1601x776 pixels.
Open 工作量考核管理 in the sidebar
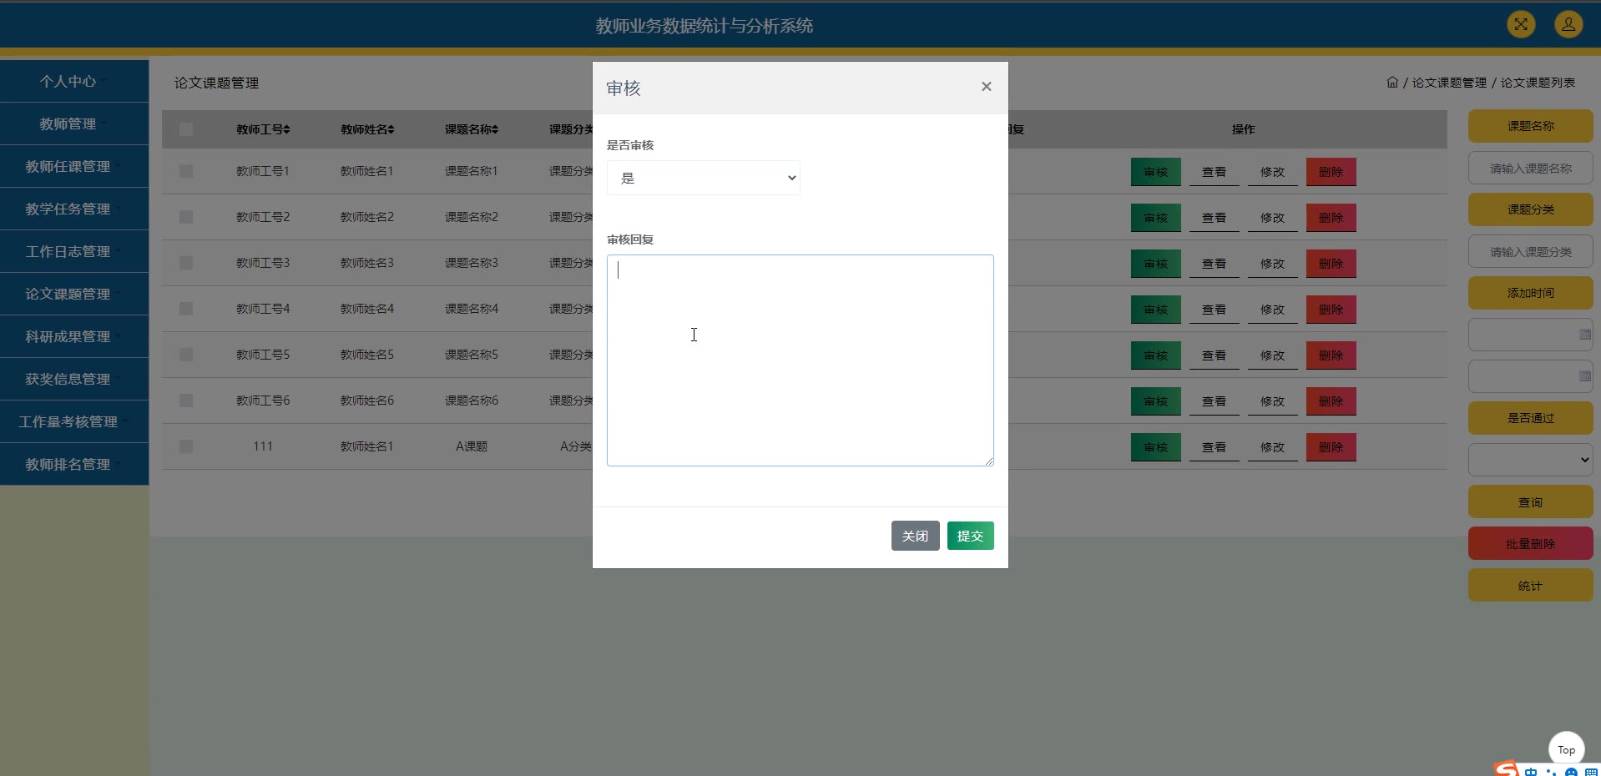click(x=74, y=421)
